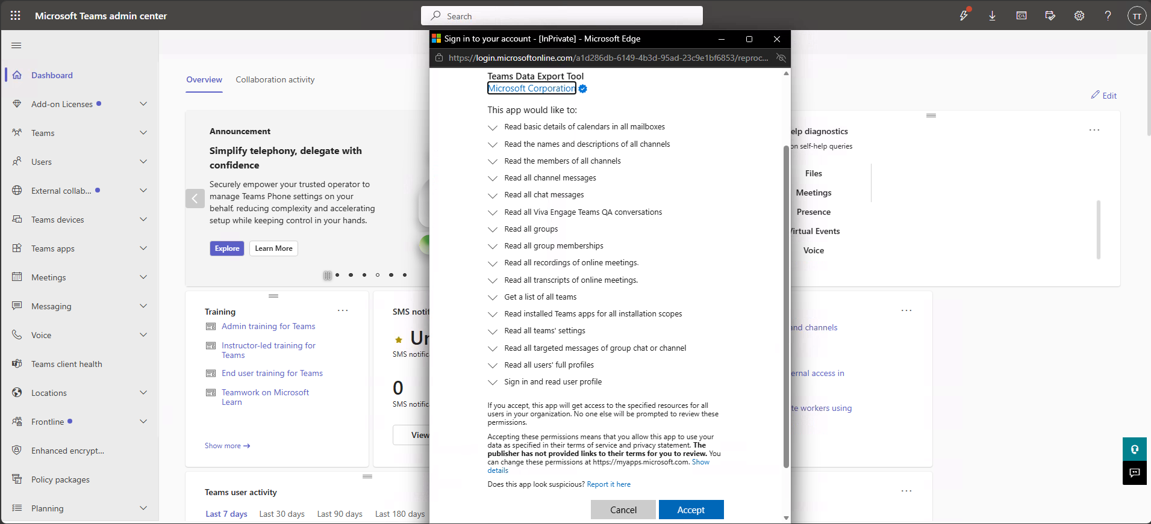Click the sign-in window address bar
The image size is (1151, 524).
coord(608,58)
